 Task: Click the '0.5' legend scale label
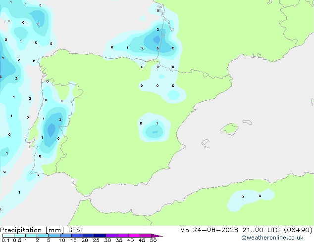[17, 240]
